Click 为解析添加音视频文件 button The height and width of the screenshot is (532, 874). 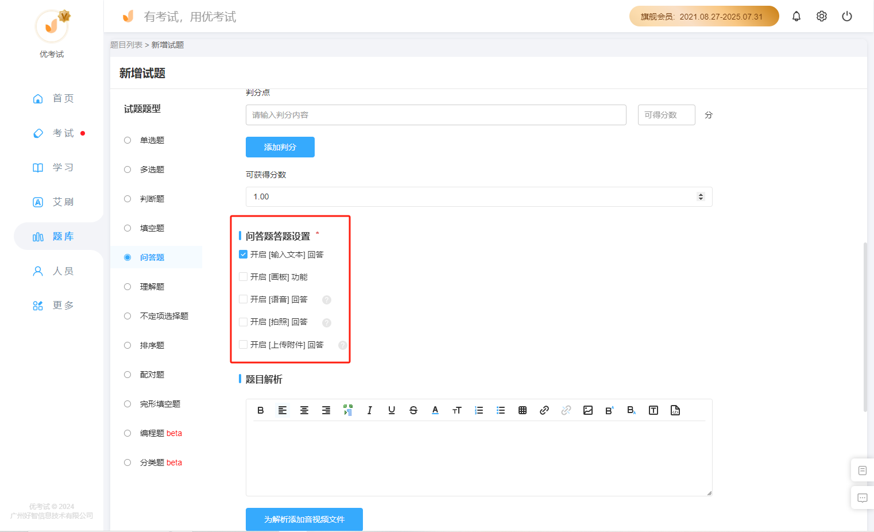point(304,519)
